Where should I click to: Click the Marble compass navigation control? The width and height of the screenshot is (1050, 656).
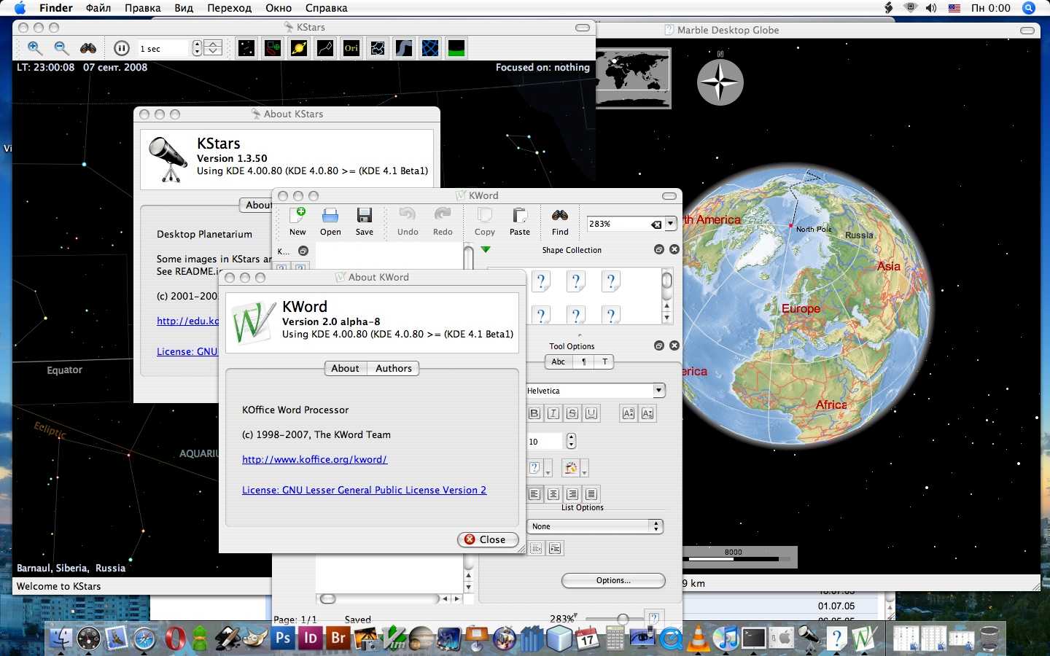click(x=720, y=82)
